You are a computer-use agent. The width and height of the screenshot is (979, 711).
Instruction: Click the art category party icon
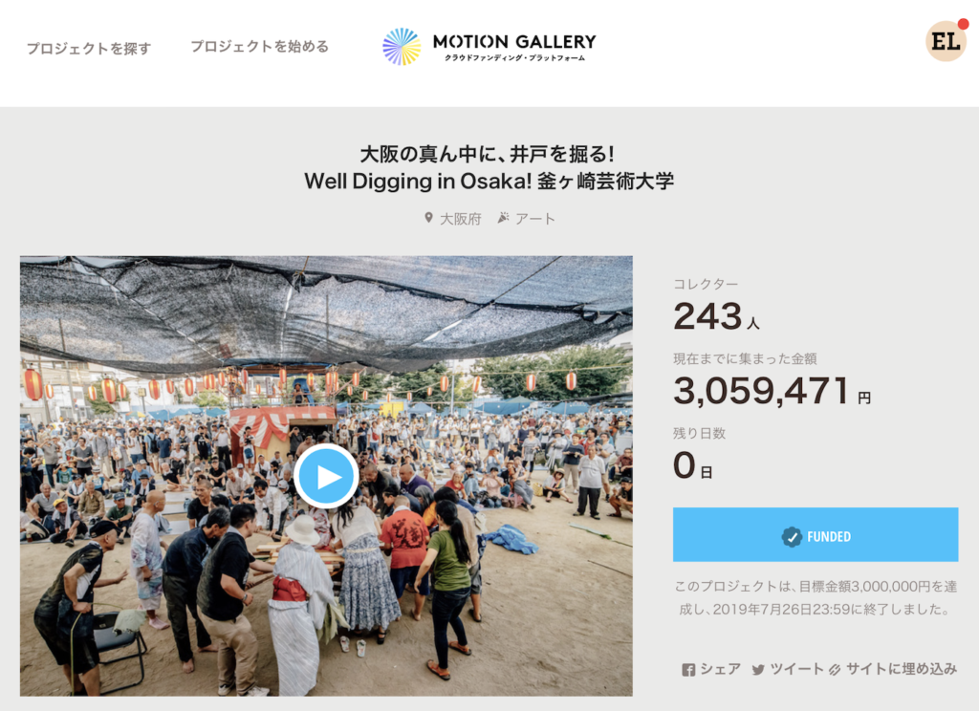(x=503, y=218)
